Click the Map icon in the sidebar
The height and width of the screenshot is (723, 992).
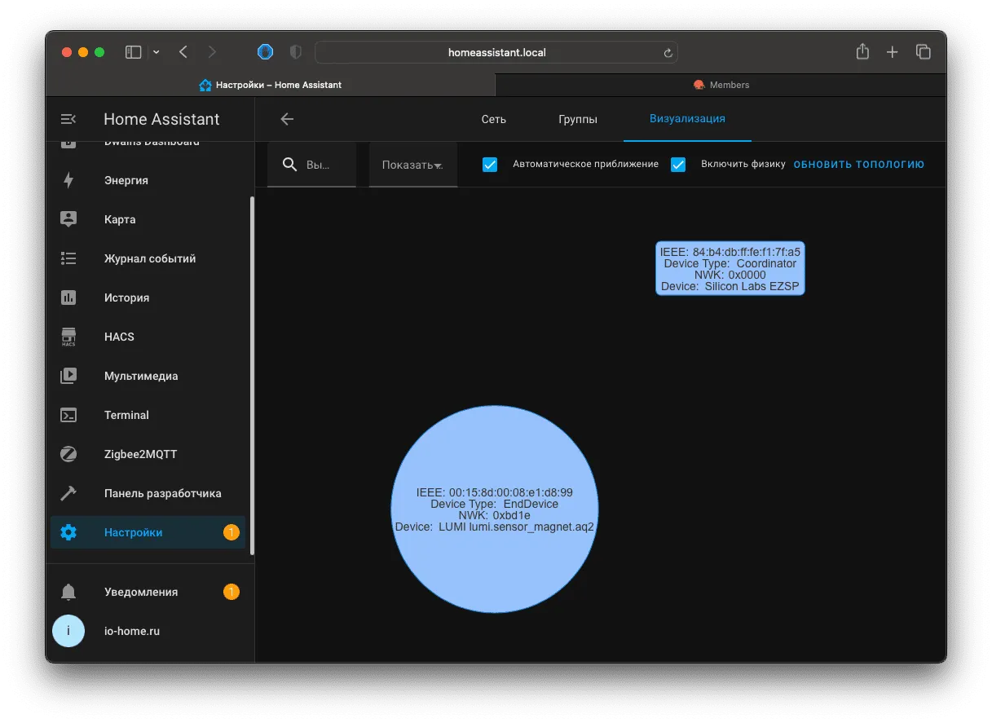tap(68, 219)
